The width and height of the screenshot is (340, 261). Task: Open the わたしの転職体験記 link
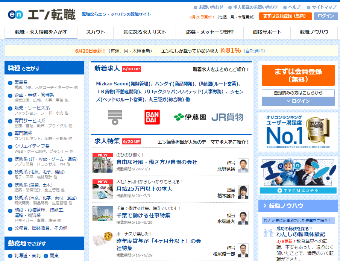pos(301,234)
